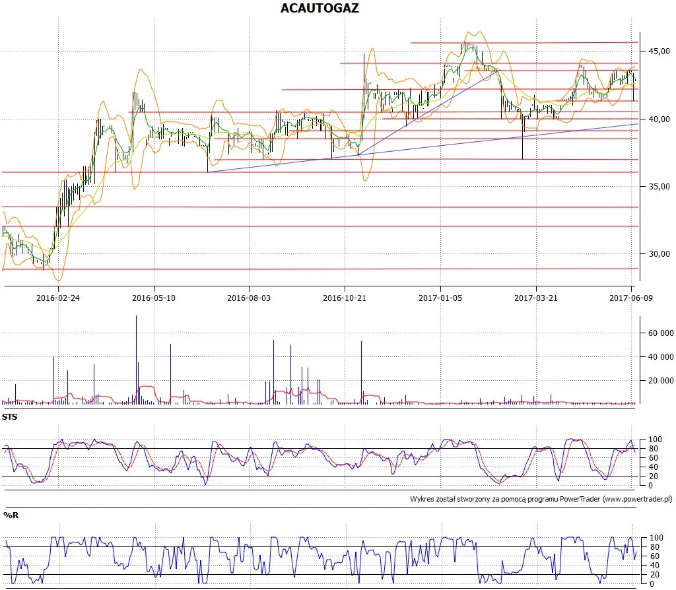The image size is (676, 590).
Task: Select the 20 label on %R axis
Action: click(x=654, y=574)
